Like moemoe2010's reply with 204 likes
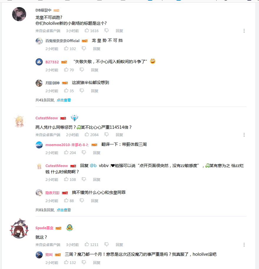The width and height of the screenshot is (259, 269). click(x=66, y=153)
